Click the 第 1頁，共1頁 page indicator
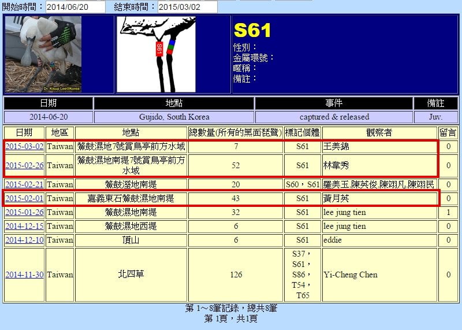Viewport: 462px width, 330px height. [232, 318]
